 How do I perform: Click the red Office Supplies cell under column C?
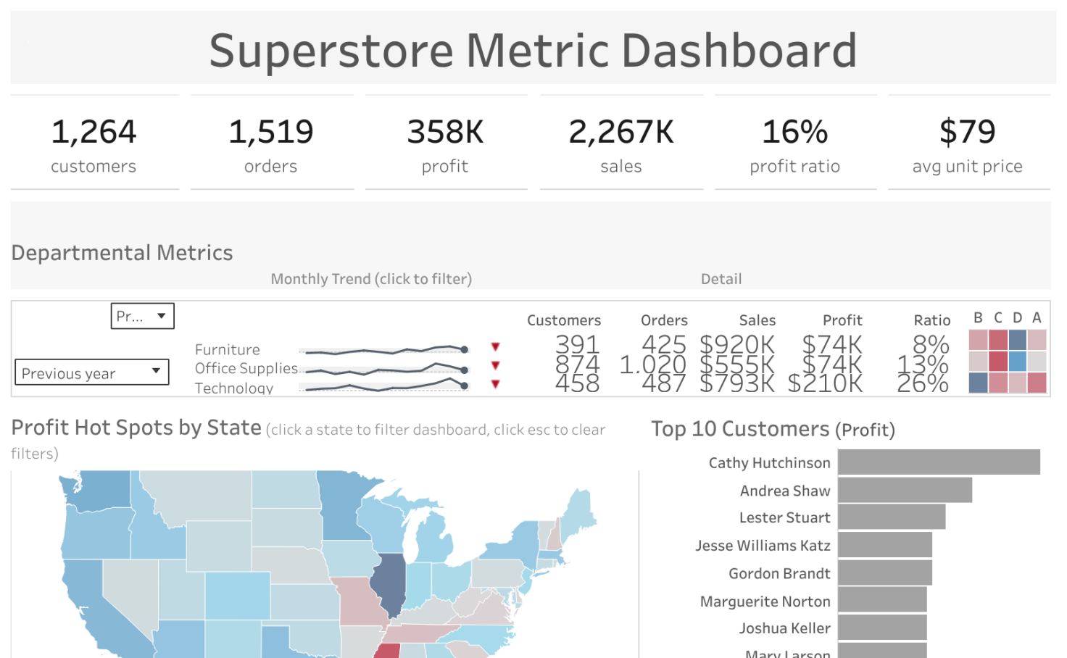[997, 361]
